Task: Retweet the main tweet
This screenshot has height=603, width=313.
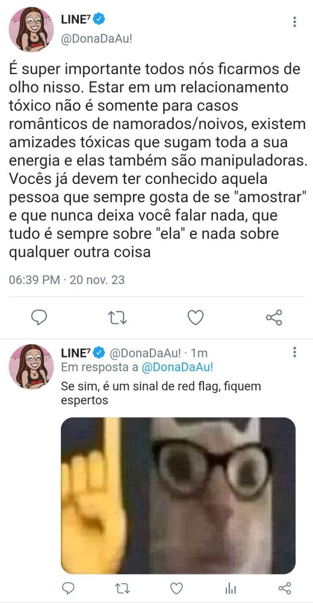Action: tap(117, 318)
